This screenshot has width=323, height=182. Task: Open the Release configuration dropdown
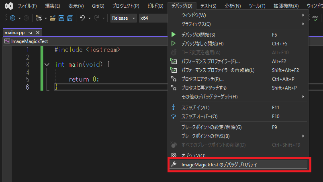(x=123, y=18)
